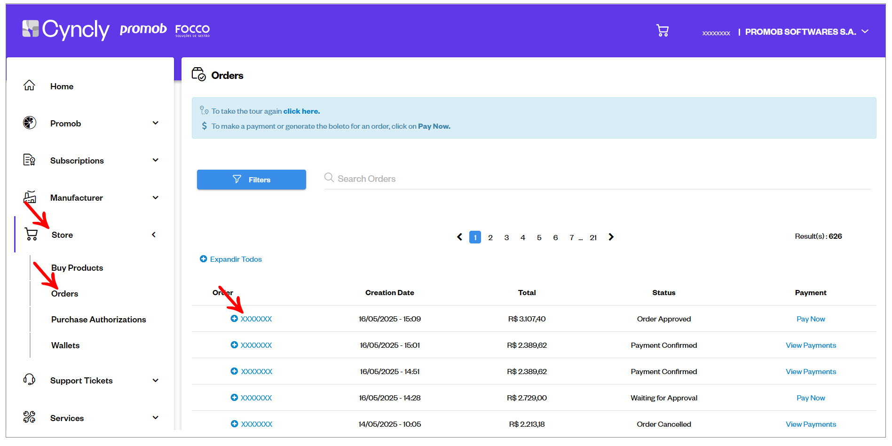Expand the Promob menu chevron

click(x=156, y=123)
